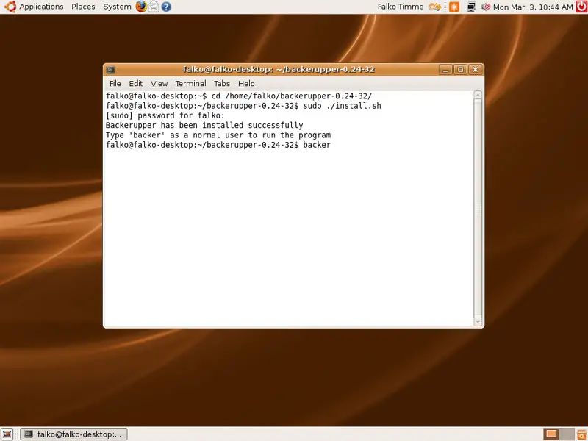Click the Show Desktop button in bottom panel
The width and height of the screenshot is (588, 441).
(x=7, y=434)
